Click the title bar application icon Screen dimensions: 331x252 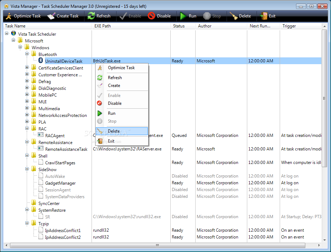click(x=6, y=6)
